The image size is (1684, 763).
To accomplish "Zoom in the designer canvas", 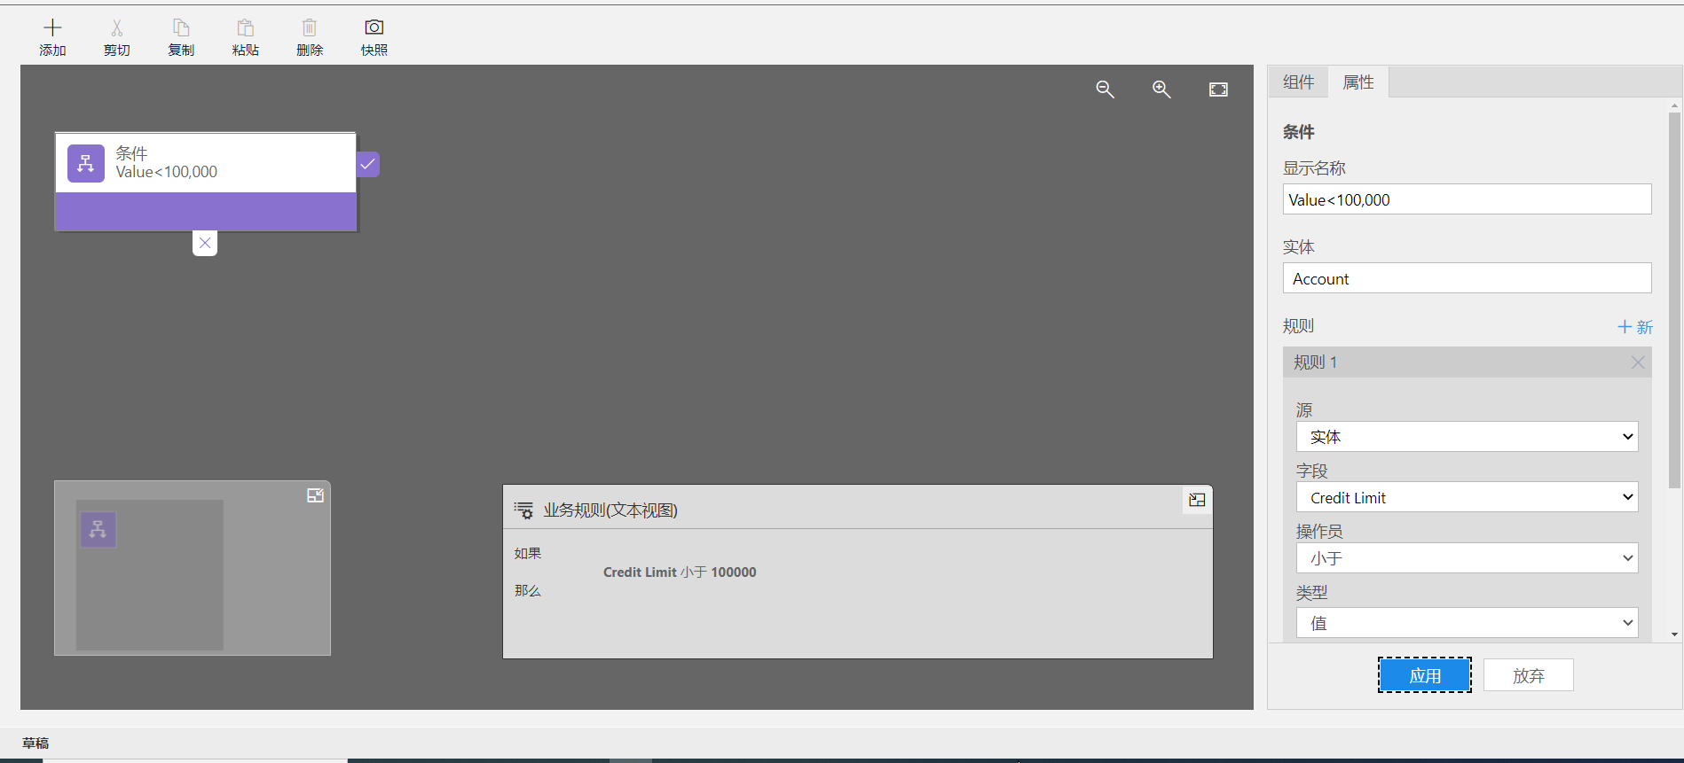I will tap(1161, 90).
